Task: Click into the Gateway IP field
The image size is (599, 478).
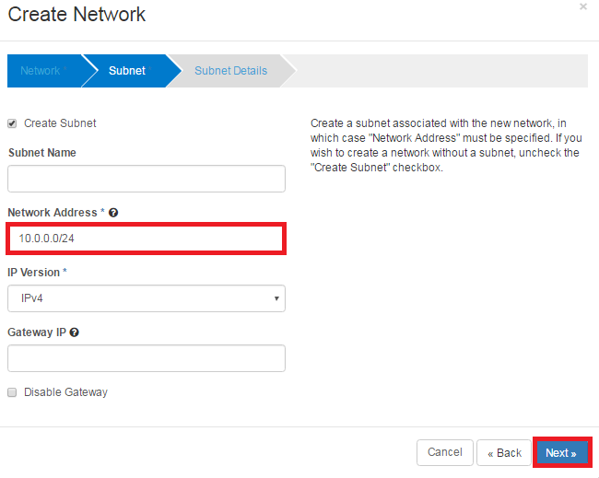Action: [146, 358]
